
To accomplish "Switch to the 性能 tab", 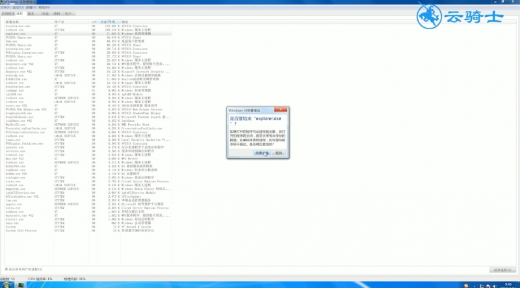I will point(45,14).
